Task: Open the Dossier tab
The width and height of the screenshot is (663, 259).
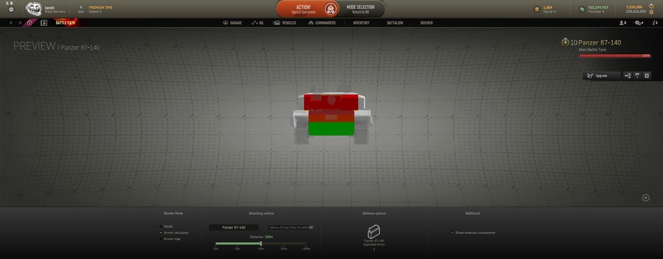Action: click(427, 23)
